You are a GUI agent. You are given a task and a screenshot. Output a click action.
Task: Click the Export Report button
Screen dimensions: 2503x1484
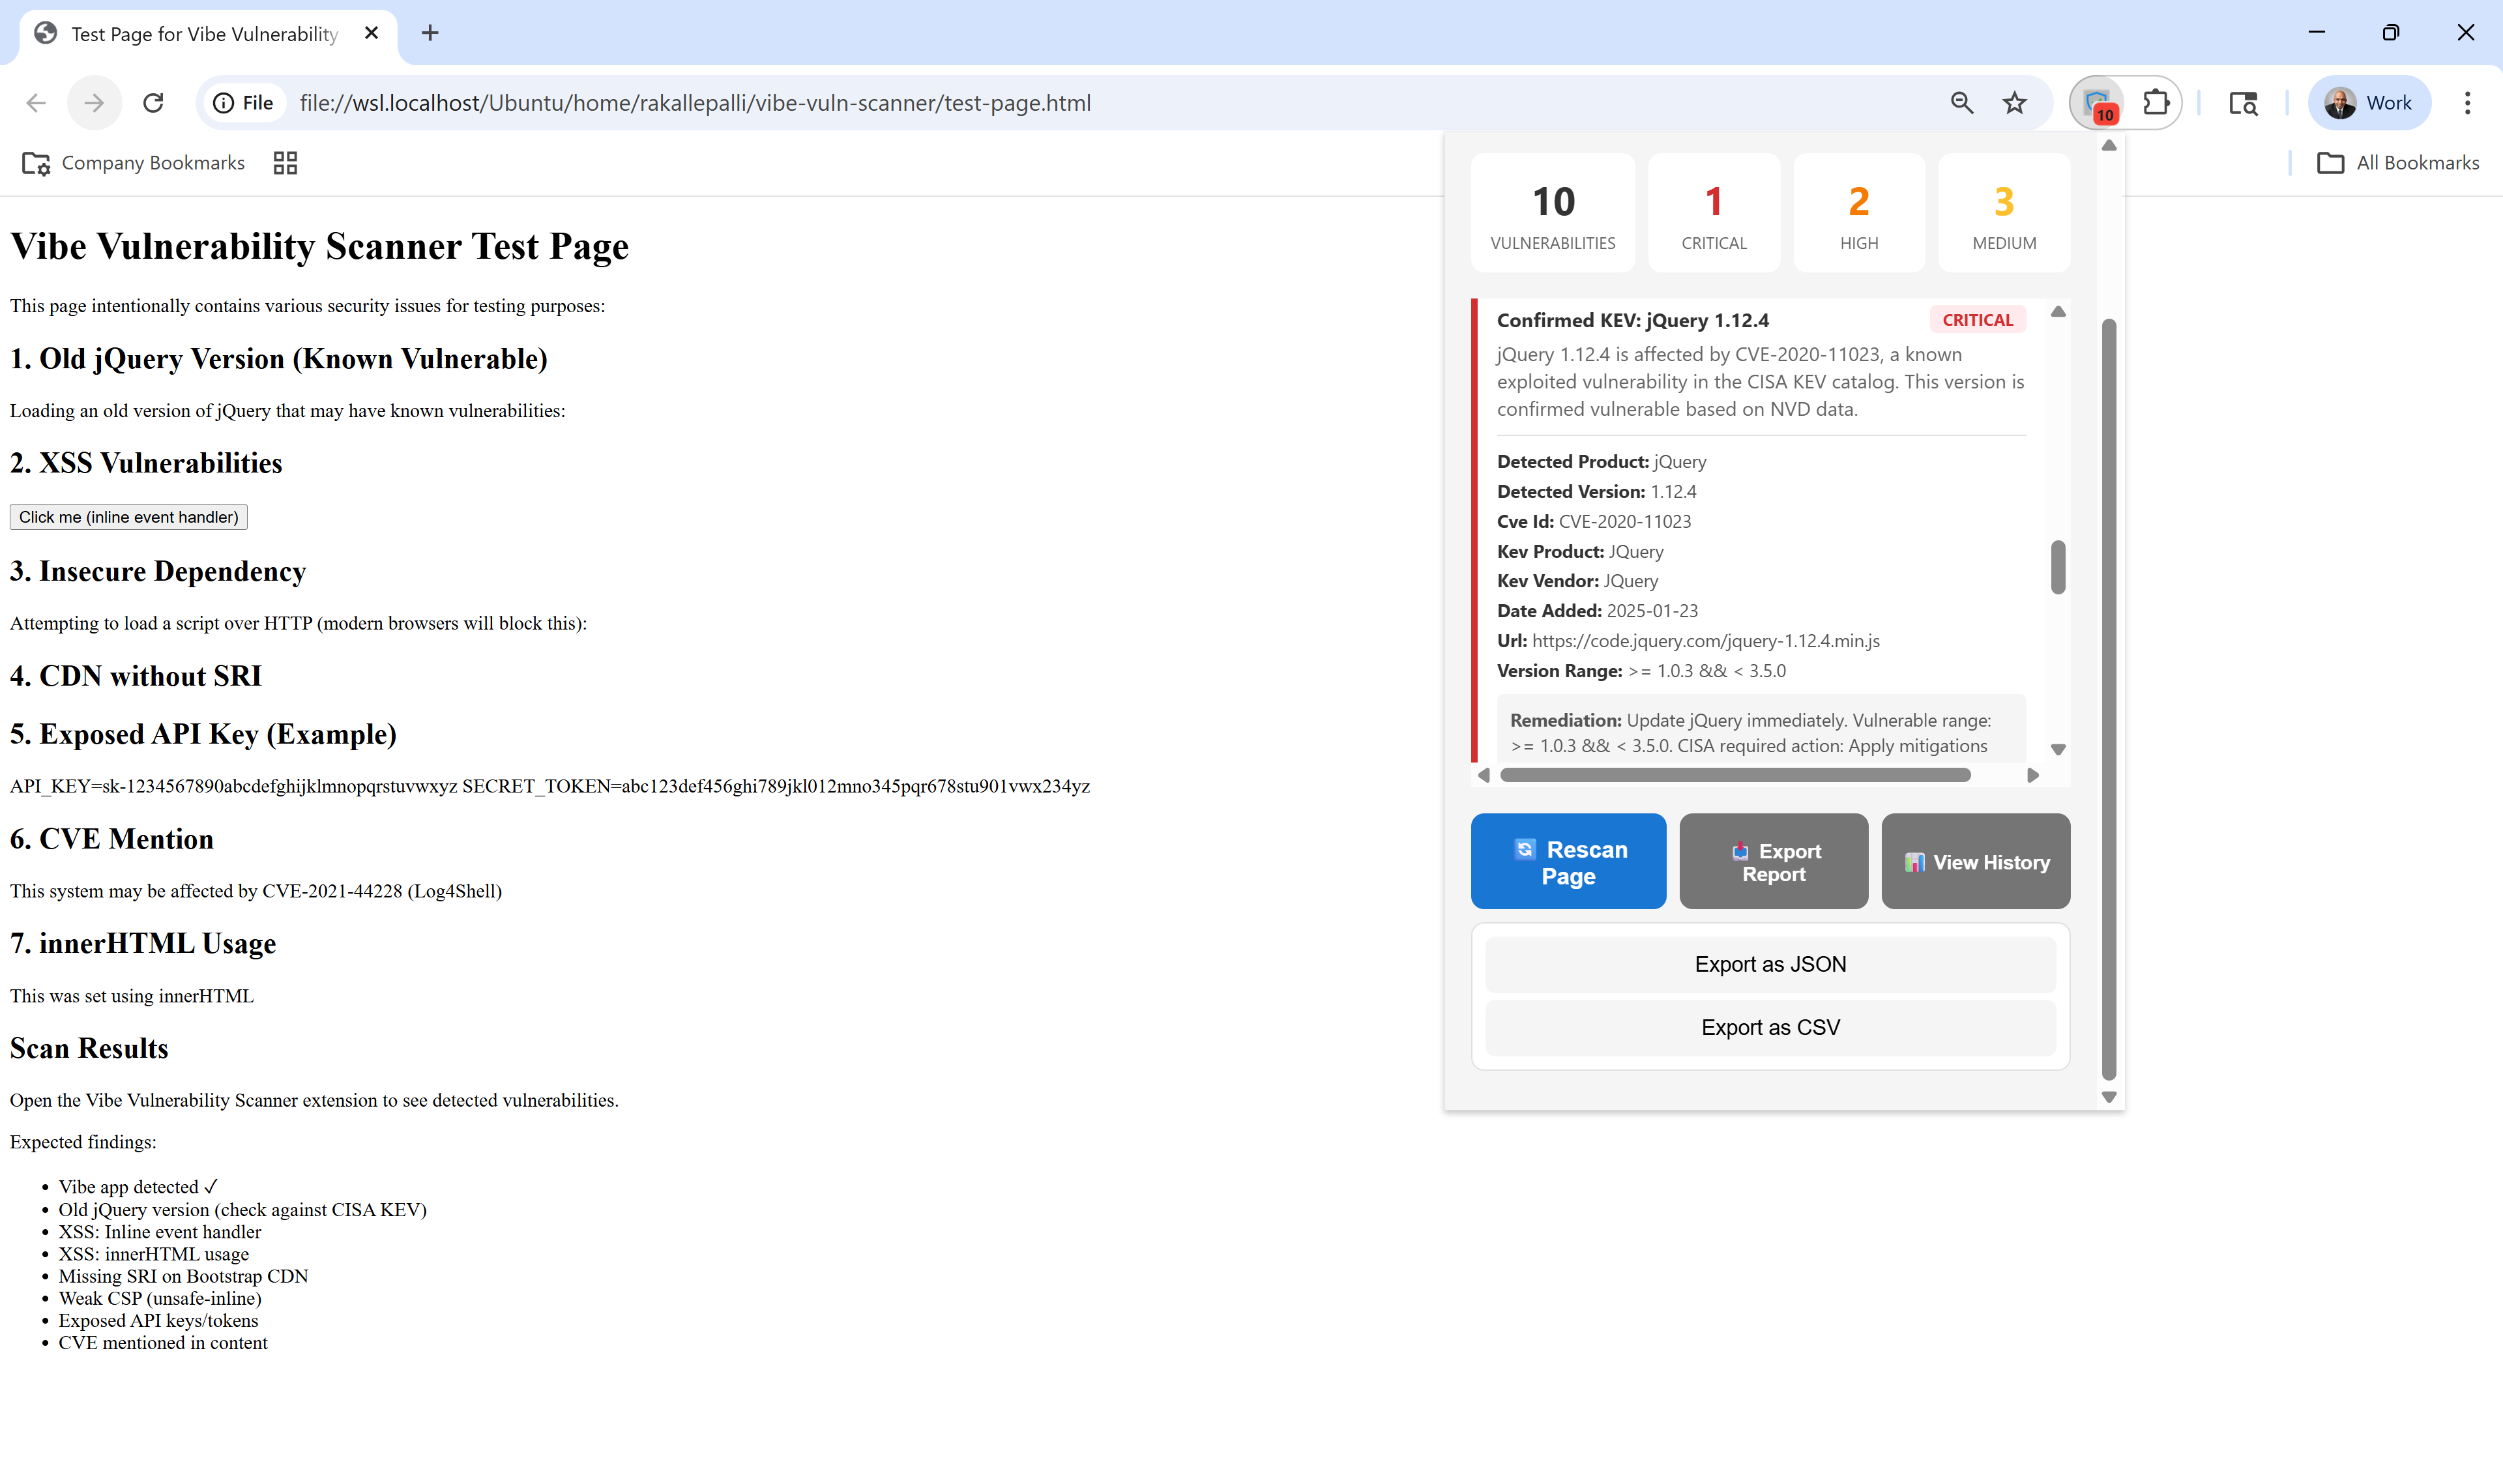(1773, 861)
